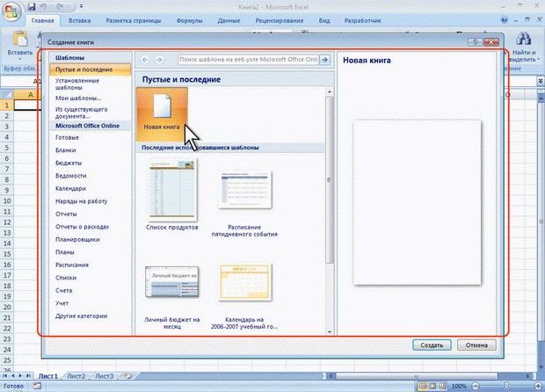Select the Отчеты о расходах category
This screenshot has height=392, width=545.
point(82,227)
